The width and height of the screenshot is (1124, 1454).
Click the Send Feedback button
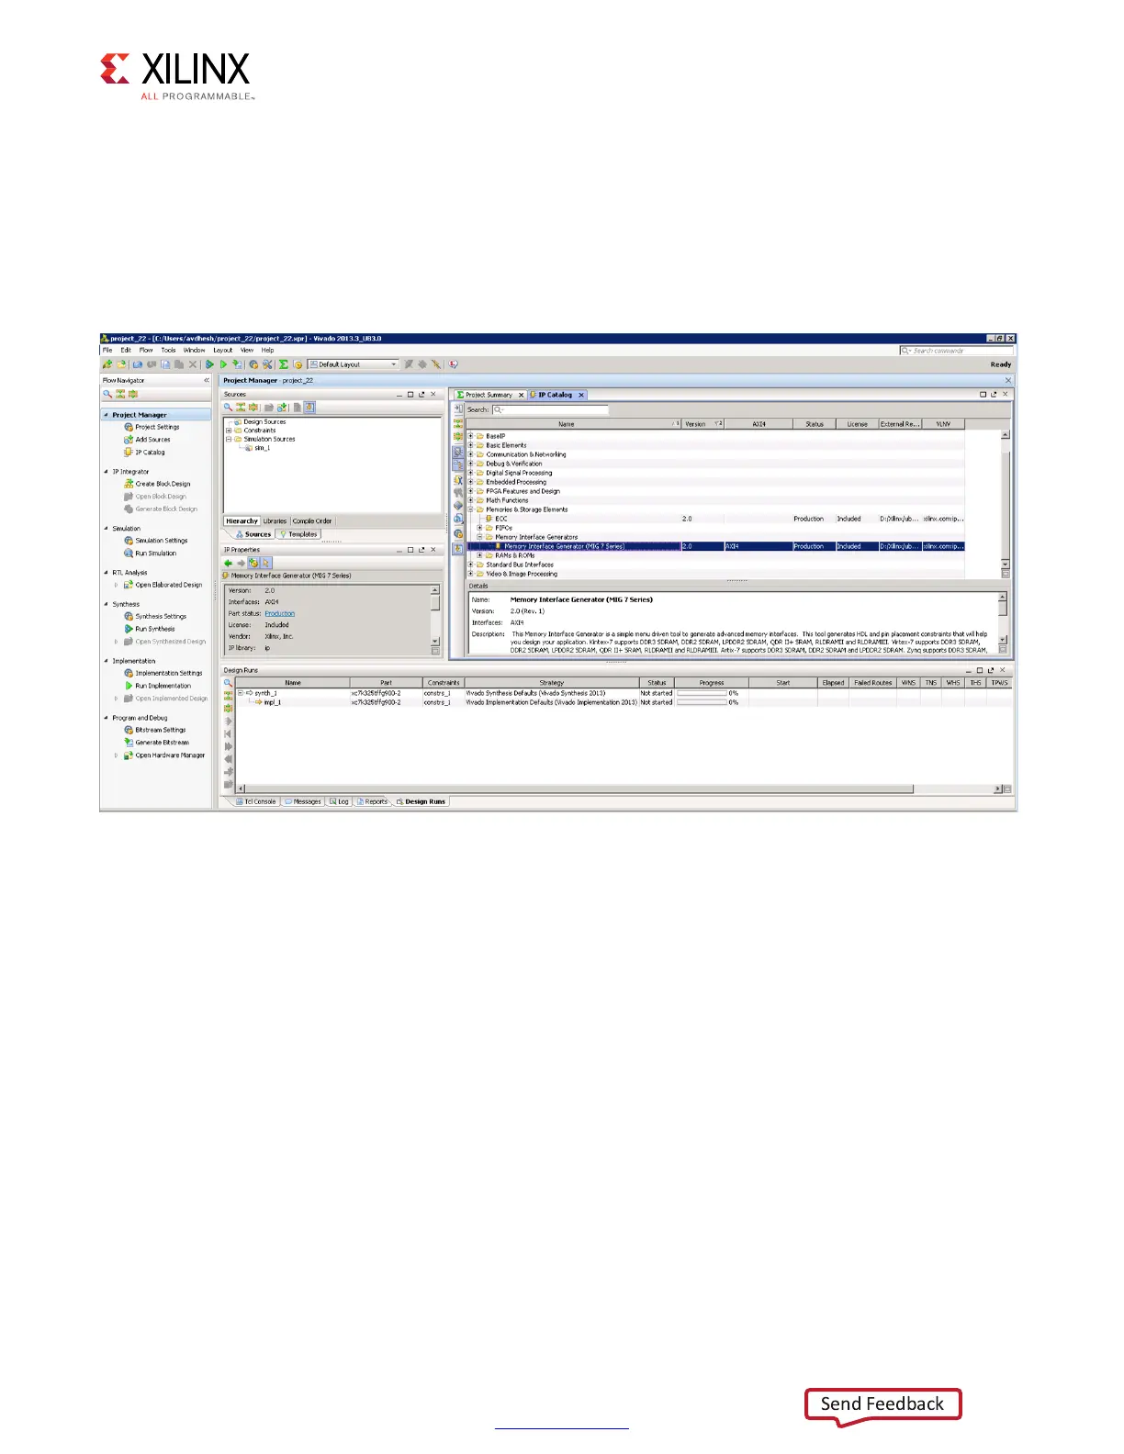pyautogui.click(x=882, y=1404)
